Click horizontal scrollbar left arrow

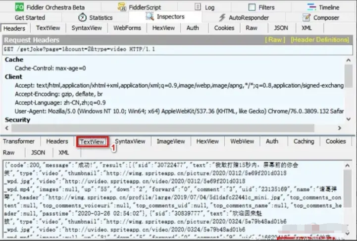click(7, 128)
